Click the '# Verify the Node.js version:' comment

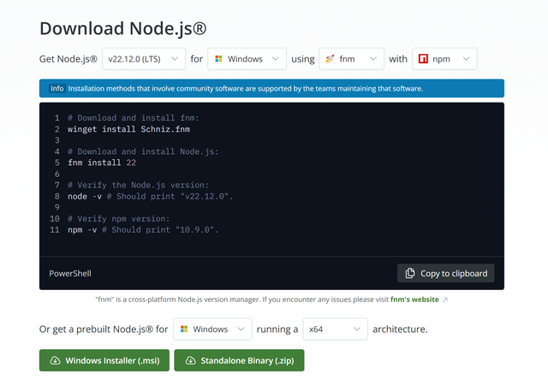click(x=138, y=185)
